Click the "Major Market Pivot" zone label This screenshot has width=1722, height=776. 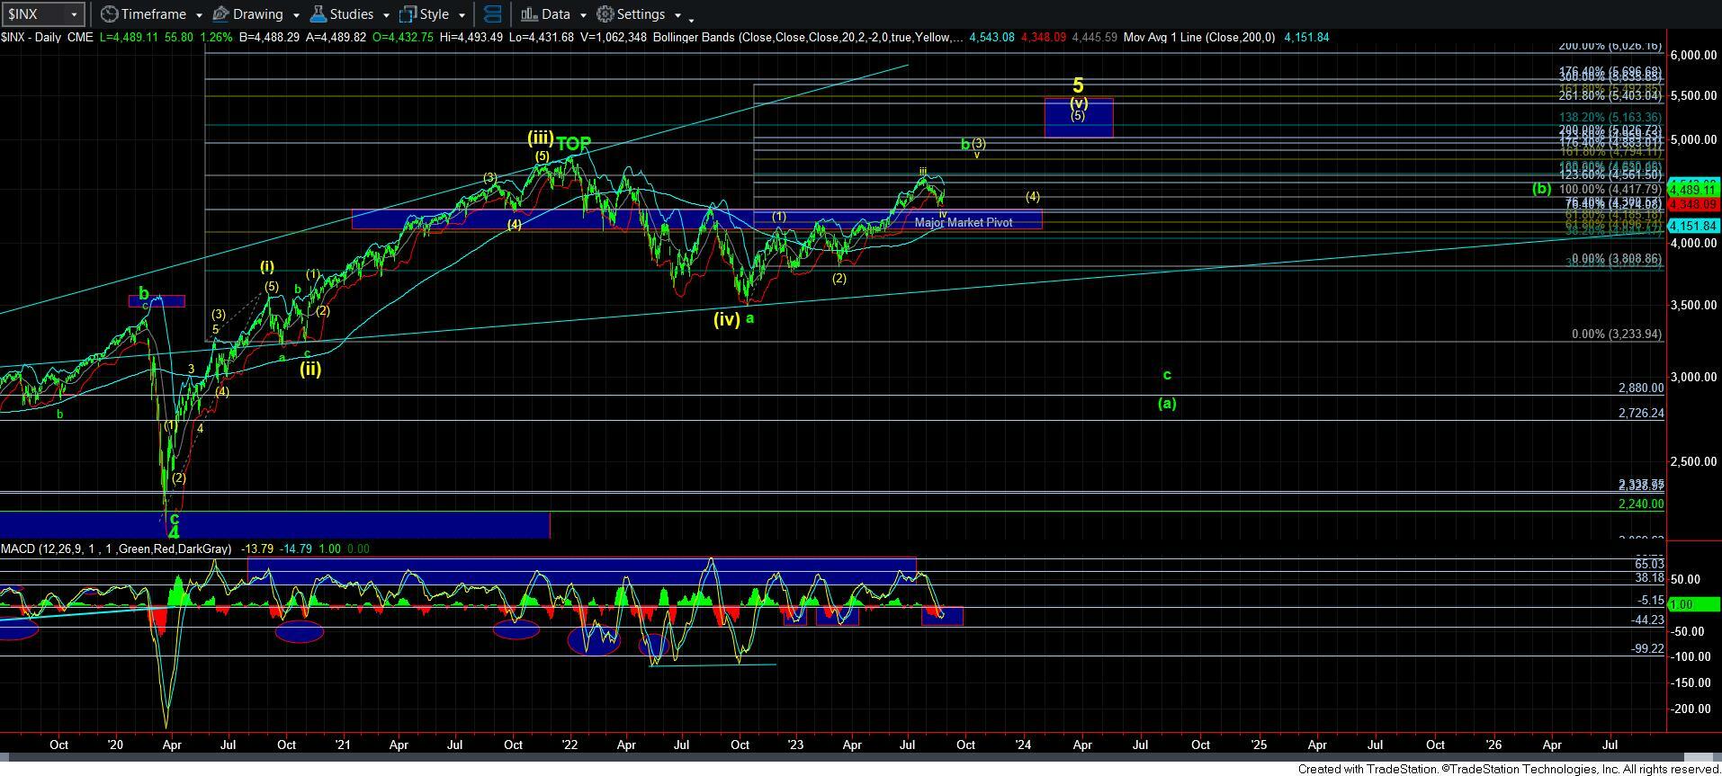(963, 222)
